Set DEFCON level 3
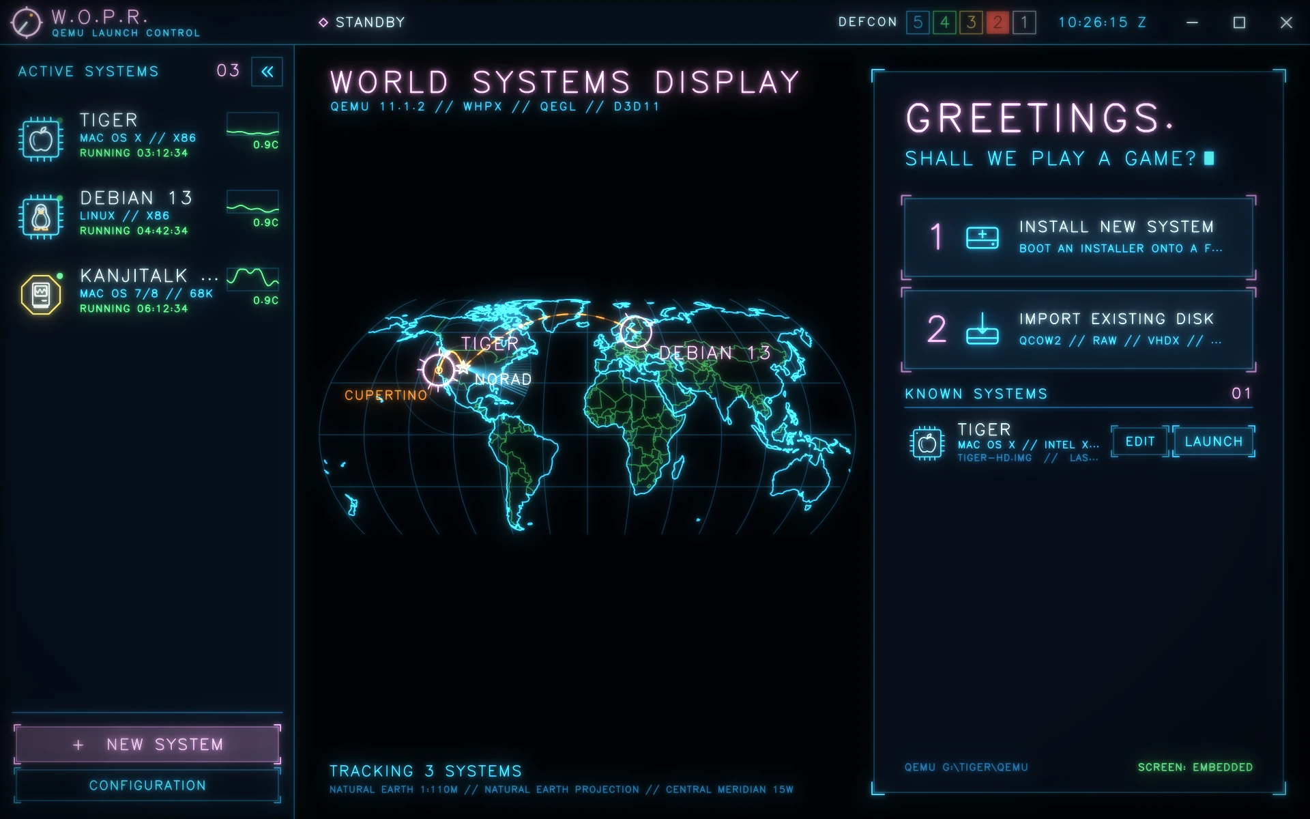This screenshot has height=819, width=1310. 971,23
